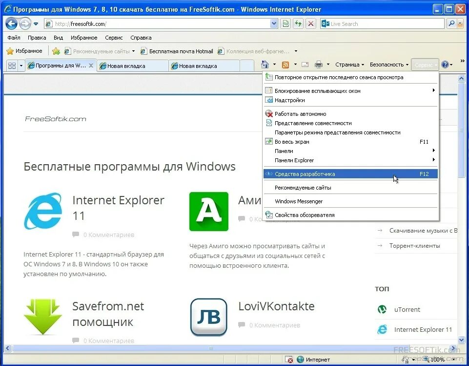Click the vertical scrollbar down arrow
Viewport: 469px width, 366px height.
(461, 340)
